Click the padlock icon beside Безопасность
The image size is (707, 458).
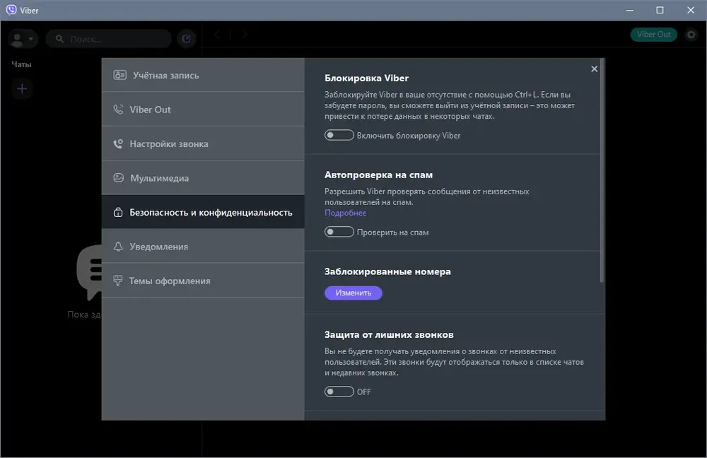coord(118,212)
